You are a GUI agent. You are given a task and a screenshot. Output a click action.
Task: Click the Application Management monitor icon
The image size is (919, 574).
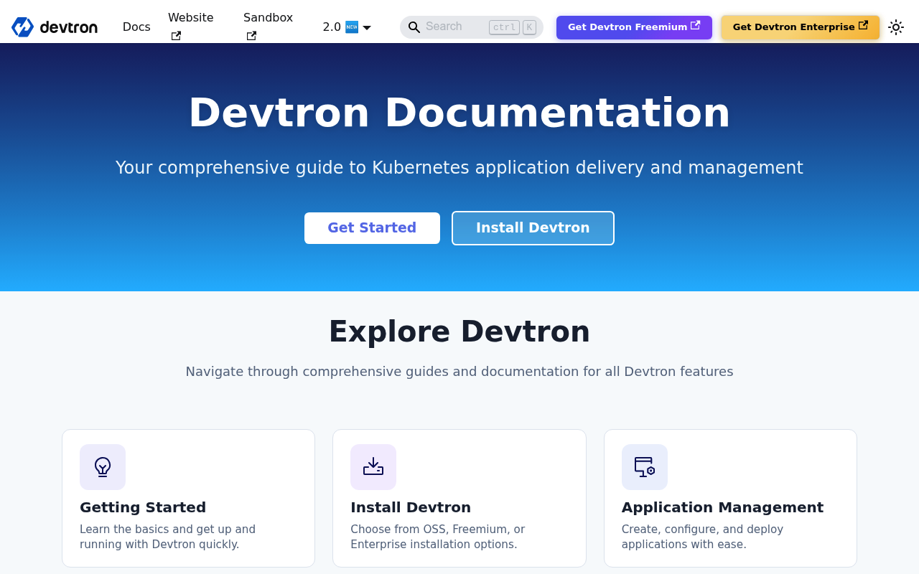click(x=645, y=467)
